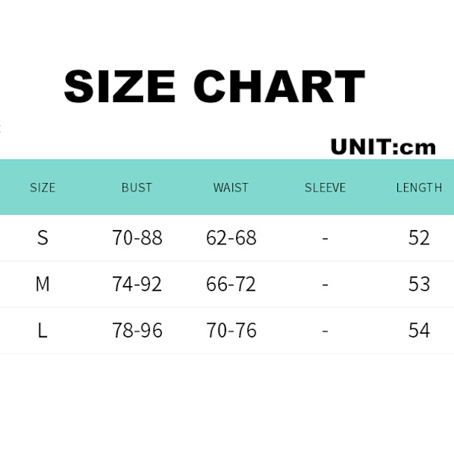Click the WAIST column header

click(x=231, y=188)
